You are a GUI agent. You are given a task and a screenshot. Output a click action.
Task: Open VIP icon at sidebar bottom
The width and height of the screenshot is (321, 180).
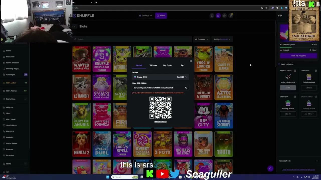coord(4,172)
